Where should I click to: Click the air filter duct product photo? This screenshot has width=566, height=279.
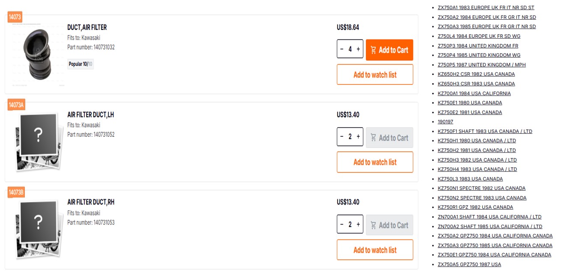(37, 54)
